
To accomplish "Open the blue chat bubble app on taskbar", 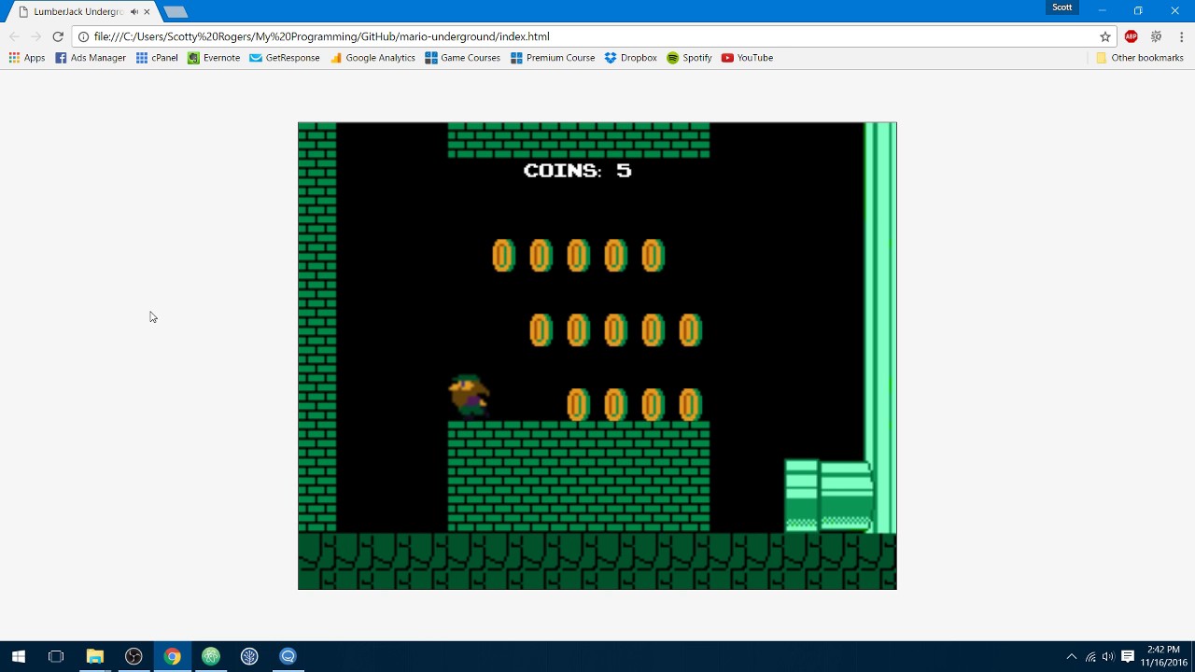I will click(x=288, y=656).
